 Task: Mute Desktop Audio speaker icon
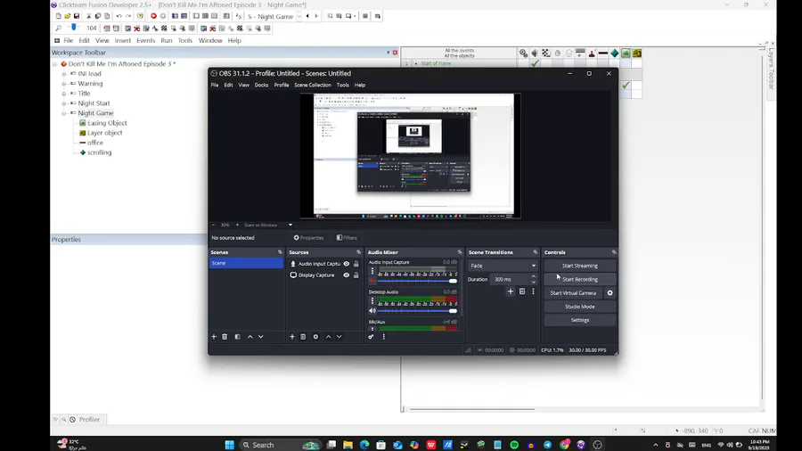[x=372, y=311]
